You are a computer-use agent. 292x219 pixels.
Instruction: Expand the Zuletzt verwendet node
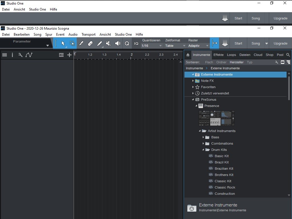point(193,93)
